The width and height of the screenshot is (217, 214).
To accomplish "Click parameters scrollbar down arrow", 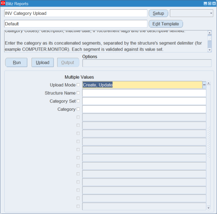I will pos(209,208).
